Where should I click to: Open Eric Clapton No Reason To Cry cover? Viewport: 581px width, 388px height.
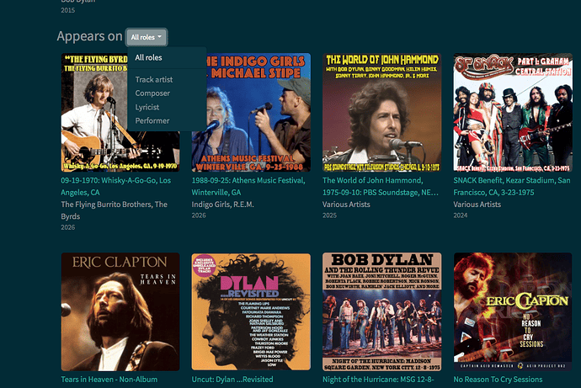pos(513,311)
